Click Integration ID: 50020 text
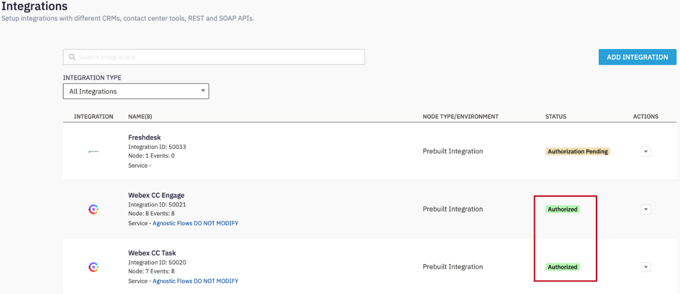This screenshot has height=294, width=680. tap(157, 262)
